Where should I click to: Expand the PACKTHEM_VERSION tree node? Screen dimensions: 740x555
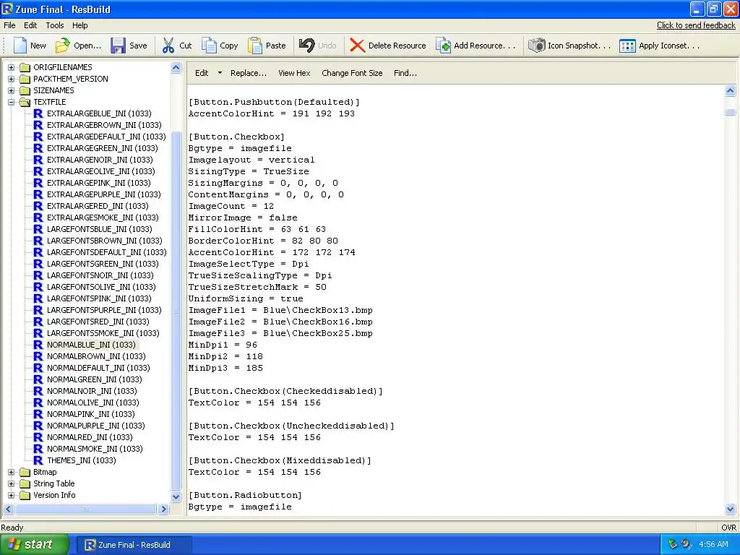click(12, 79)
